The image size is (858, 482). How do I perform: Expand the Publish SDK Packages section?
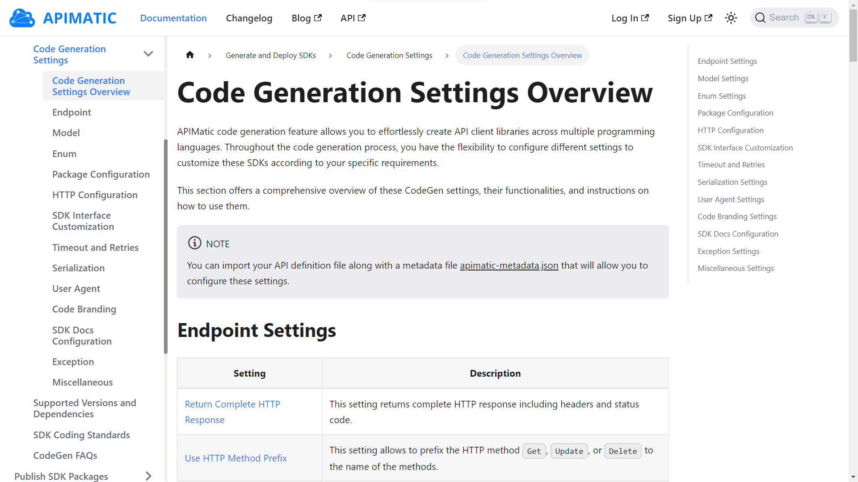pyautogui.click(x=149, y=476)
